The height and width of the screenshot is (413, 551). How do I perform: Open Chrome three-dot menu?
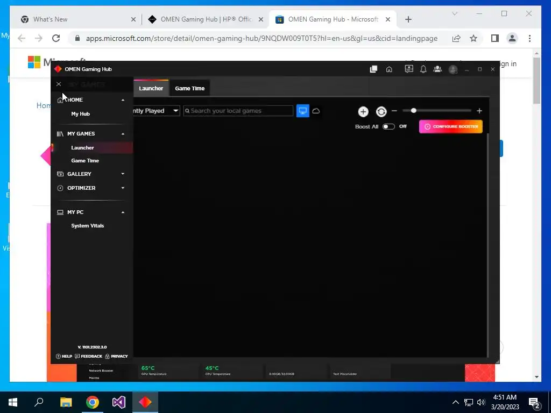click(529, 38)
